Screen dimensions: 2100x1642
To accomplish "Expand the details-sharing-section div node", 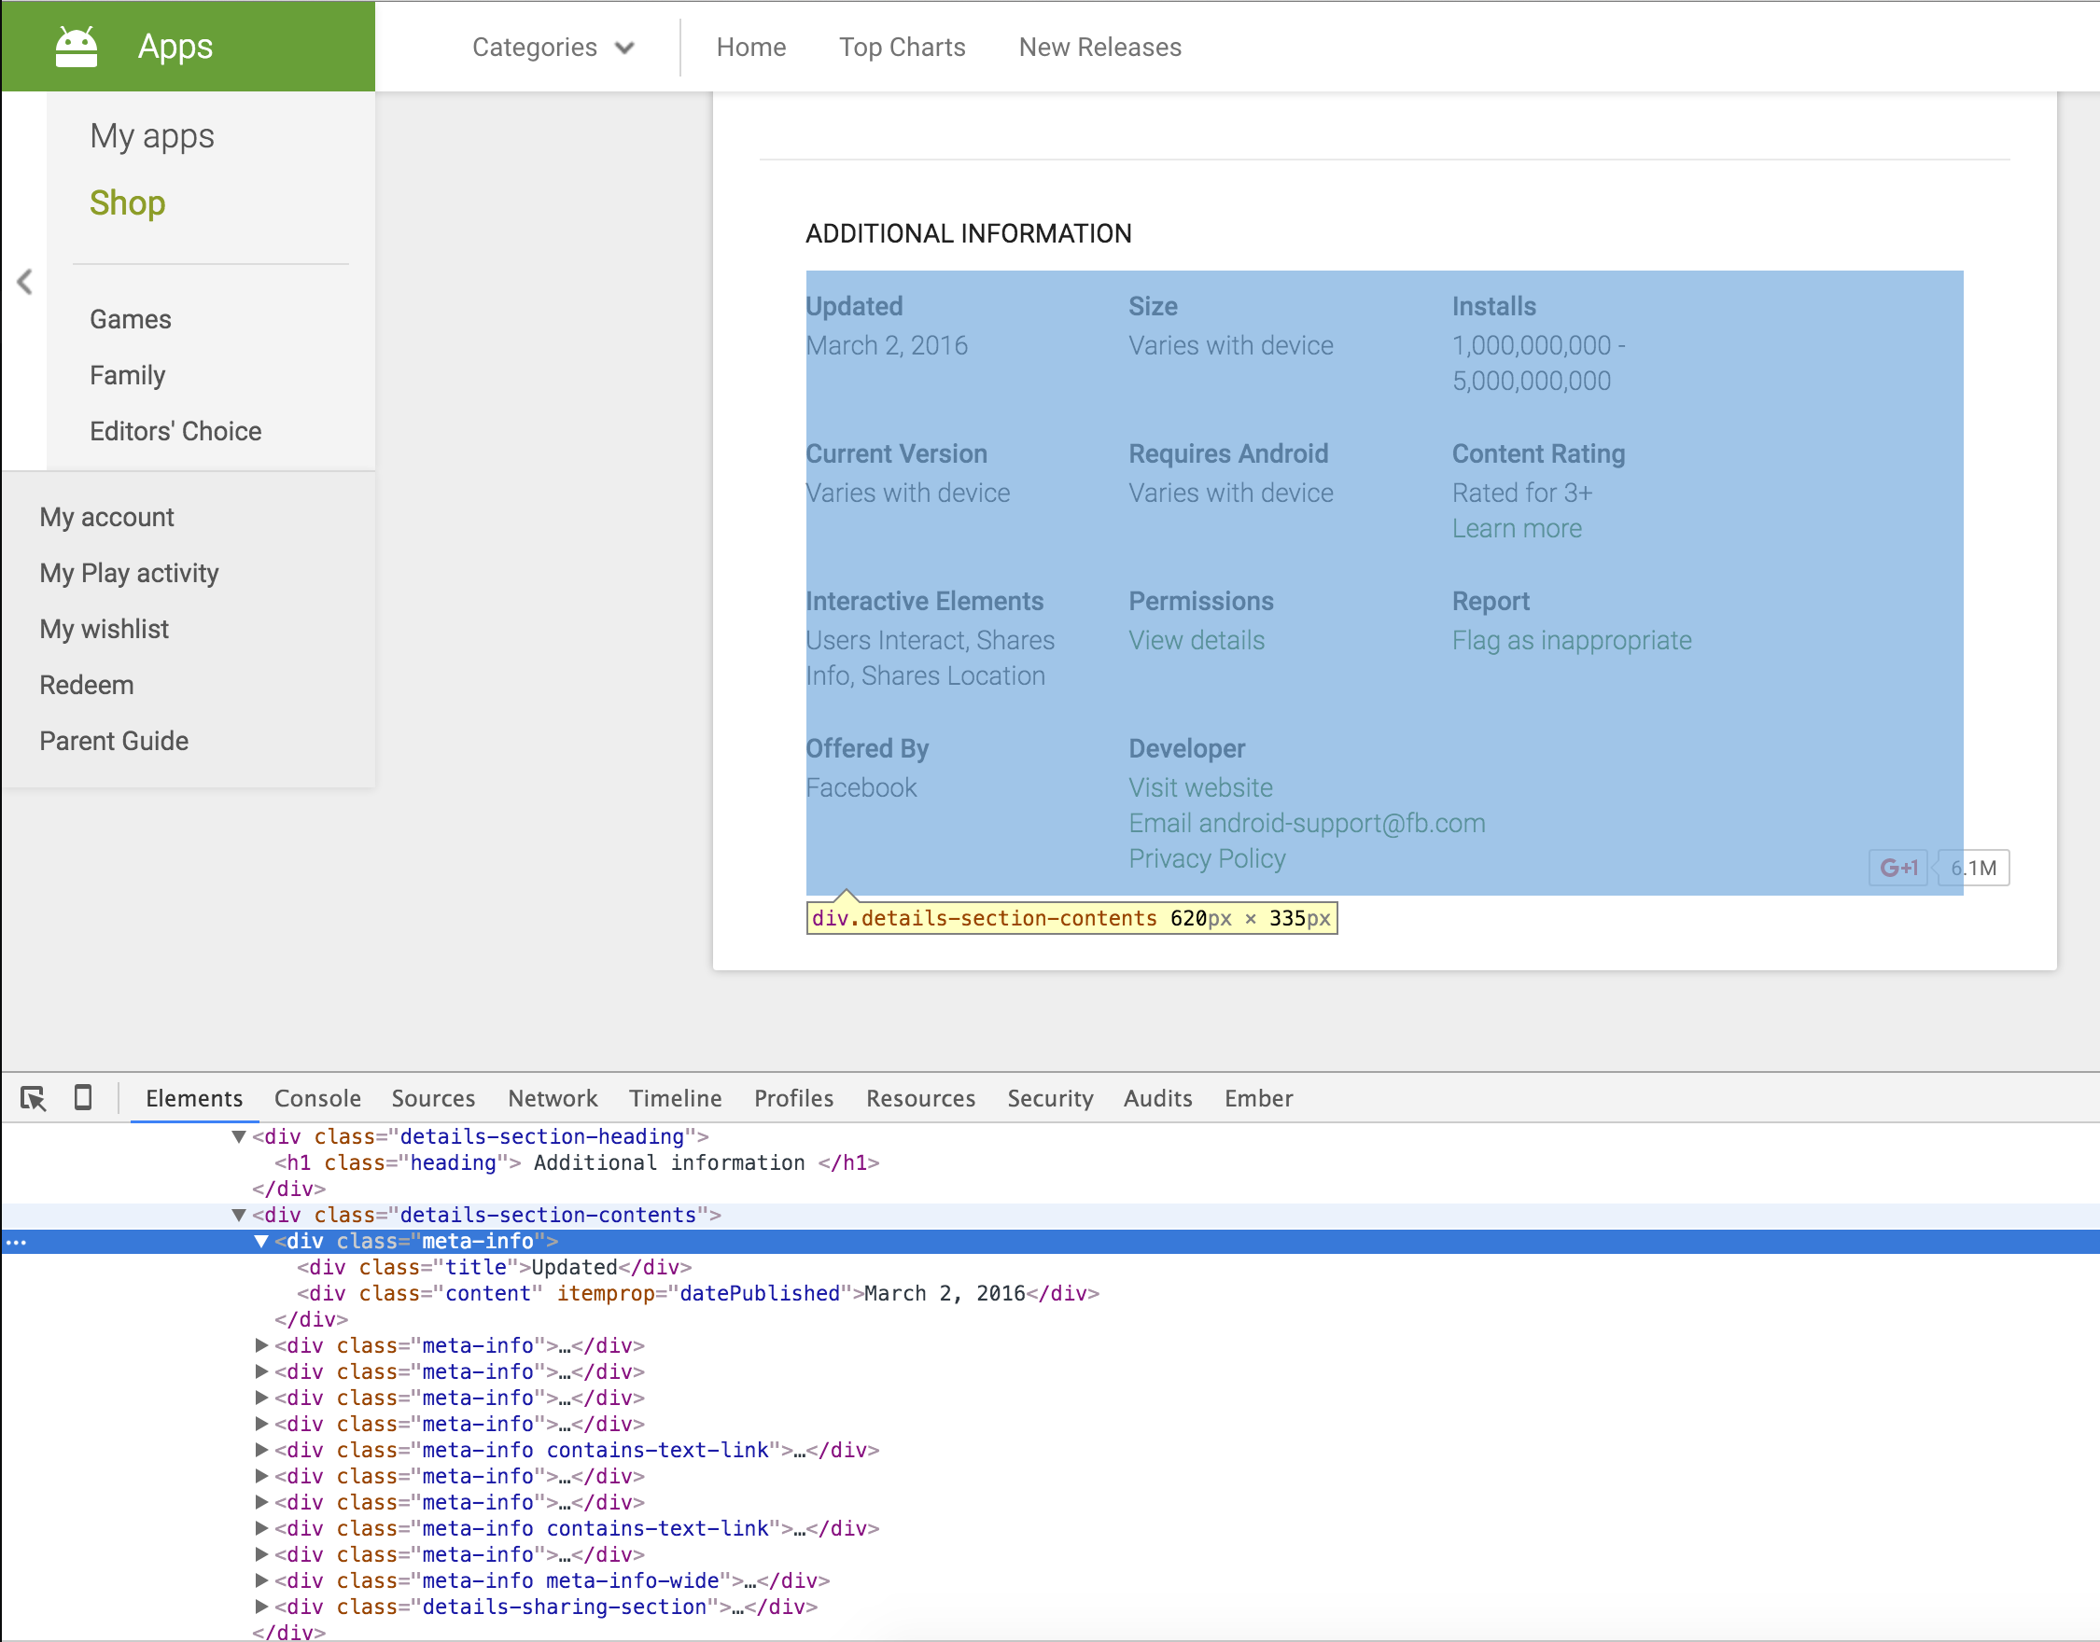I will (x=261, y=1607).
